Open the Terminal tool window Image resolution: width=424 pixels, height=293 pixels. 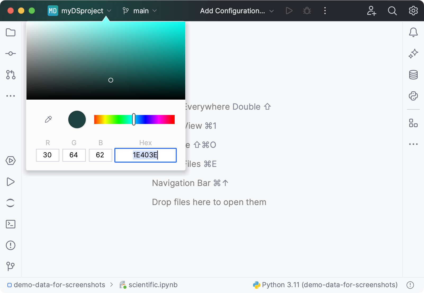pos(11,224)
